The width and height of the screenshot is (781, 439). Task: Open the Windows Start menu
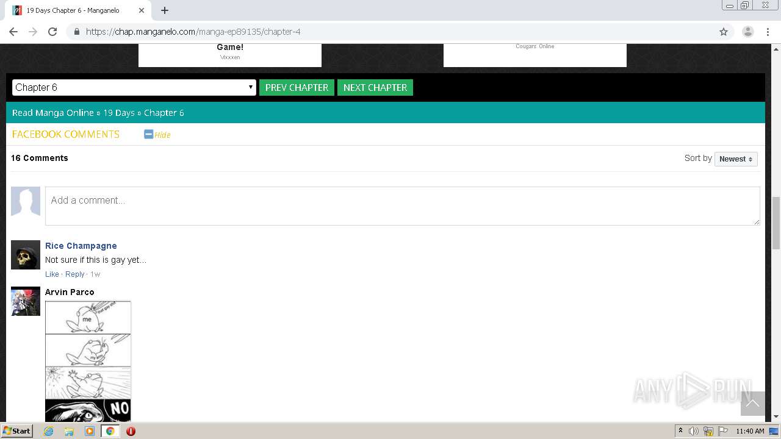(16, 430)
